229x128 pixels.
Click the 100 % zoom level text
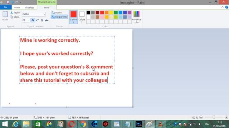[x=195, y=118]
